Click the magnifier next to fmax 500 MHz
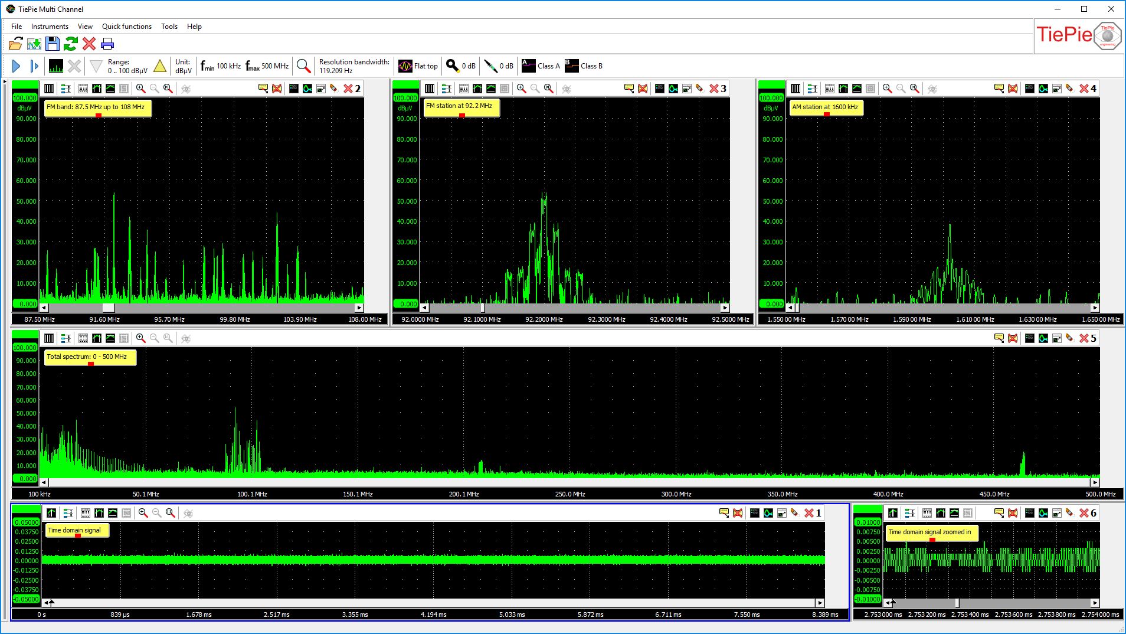This screenshot has width=1126, height=634. [303, 66]
